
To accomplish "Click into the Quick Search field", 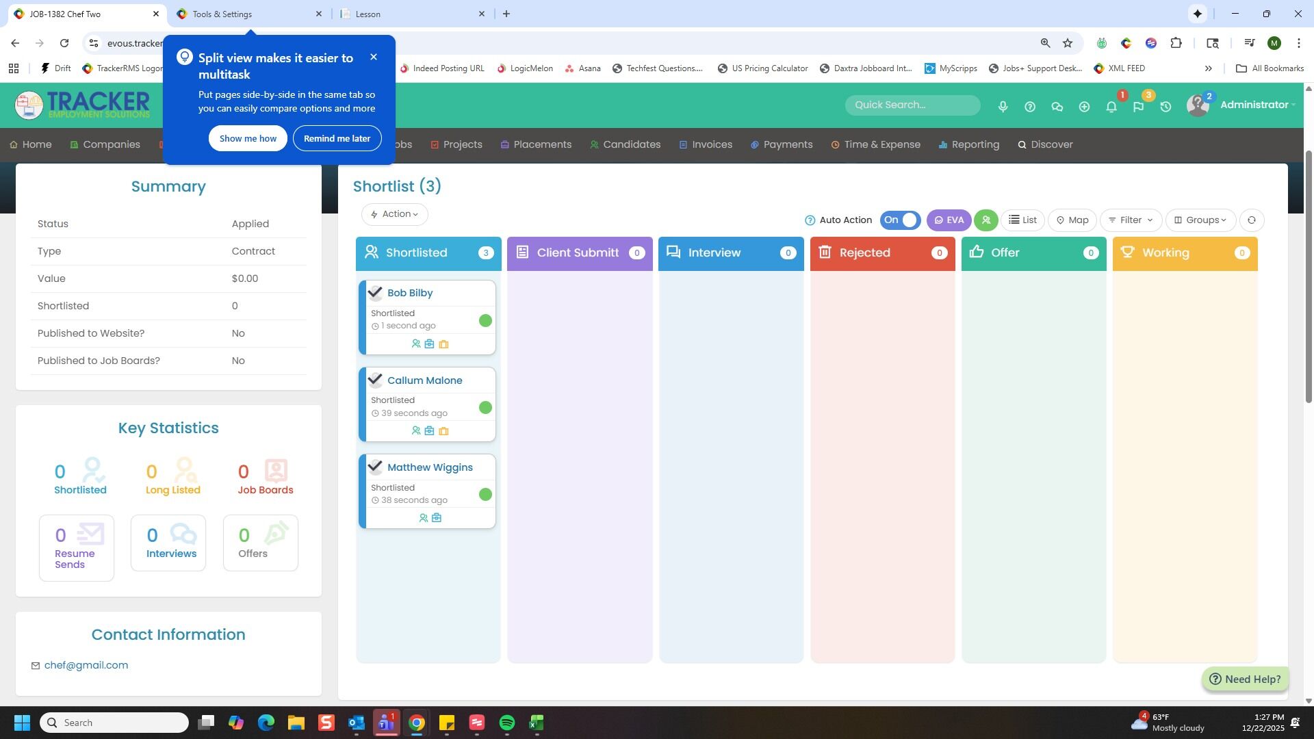I will coord(912,105).
